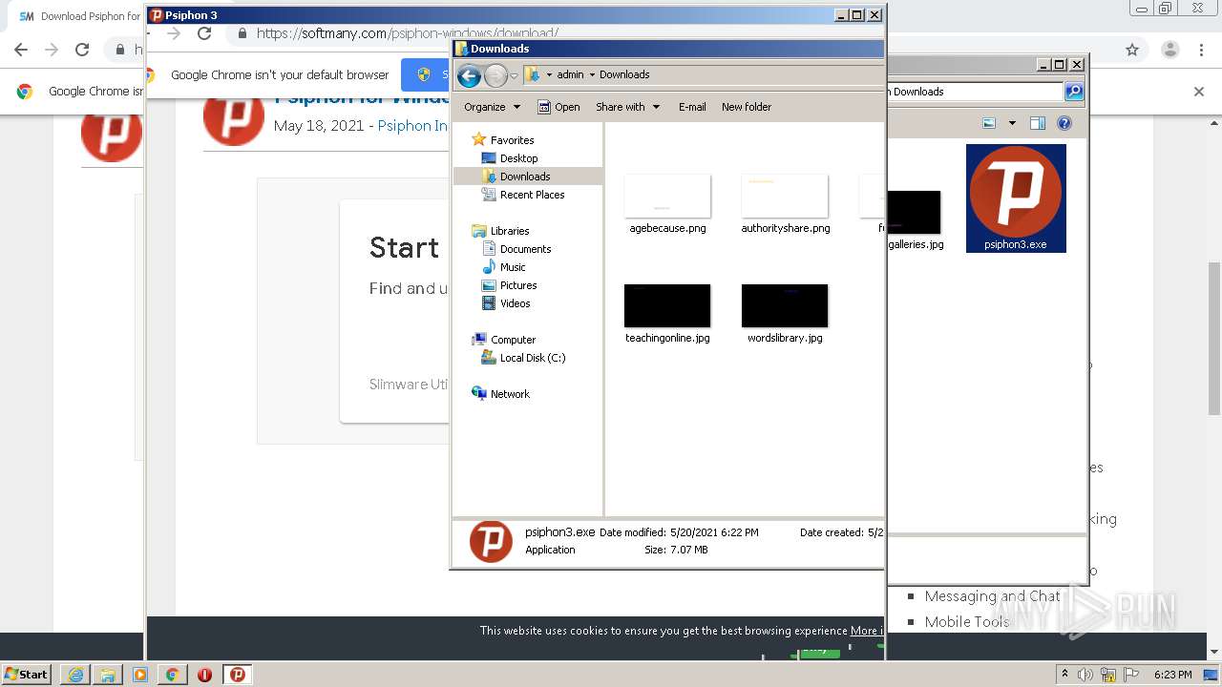Click the softmany.com URL address bar
Screen dimensions: 1222x687
[408, 33]
